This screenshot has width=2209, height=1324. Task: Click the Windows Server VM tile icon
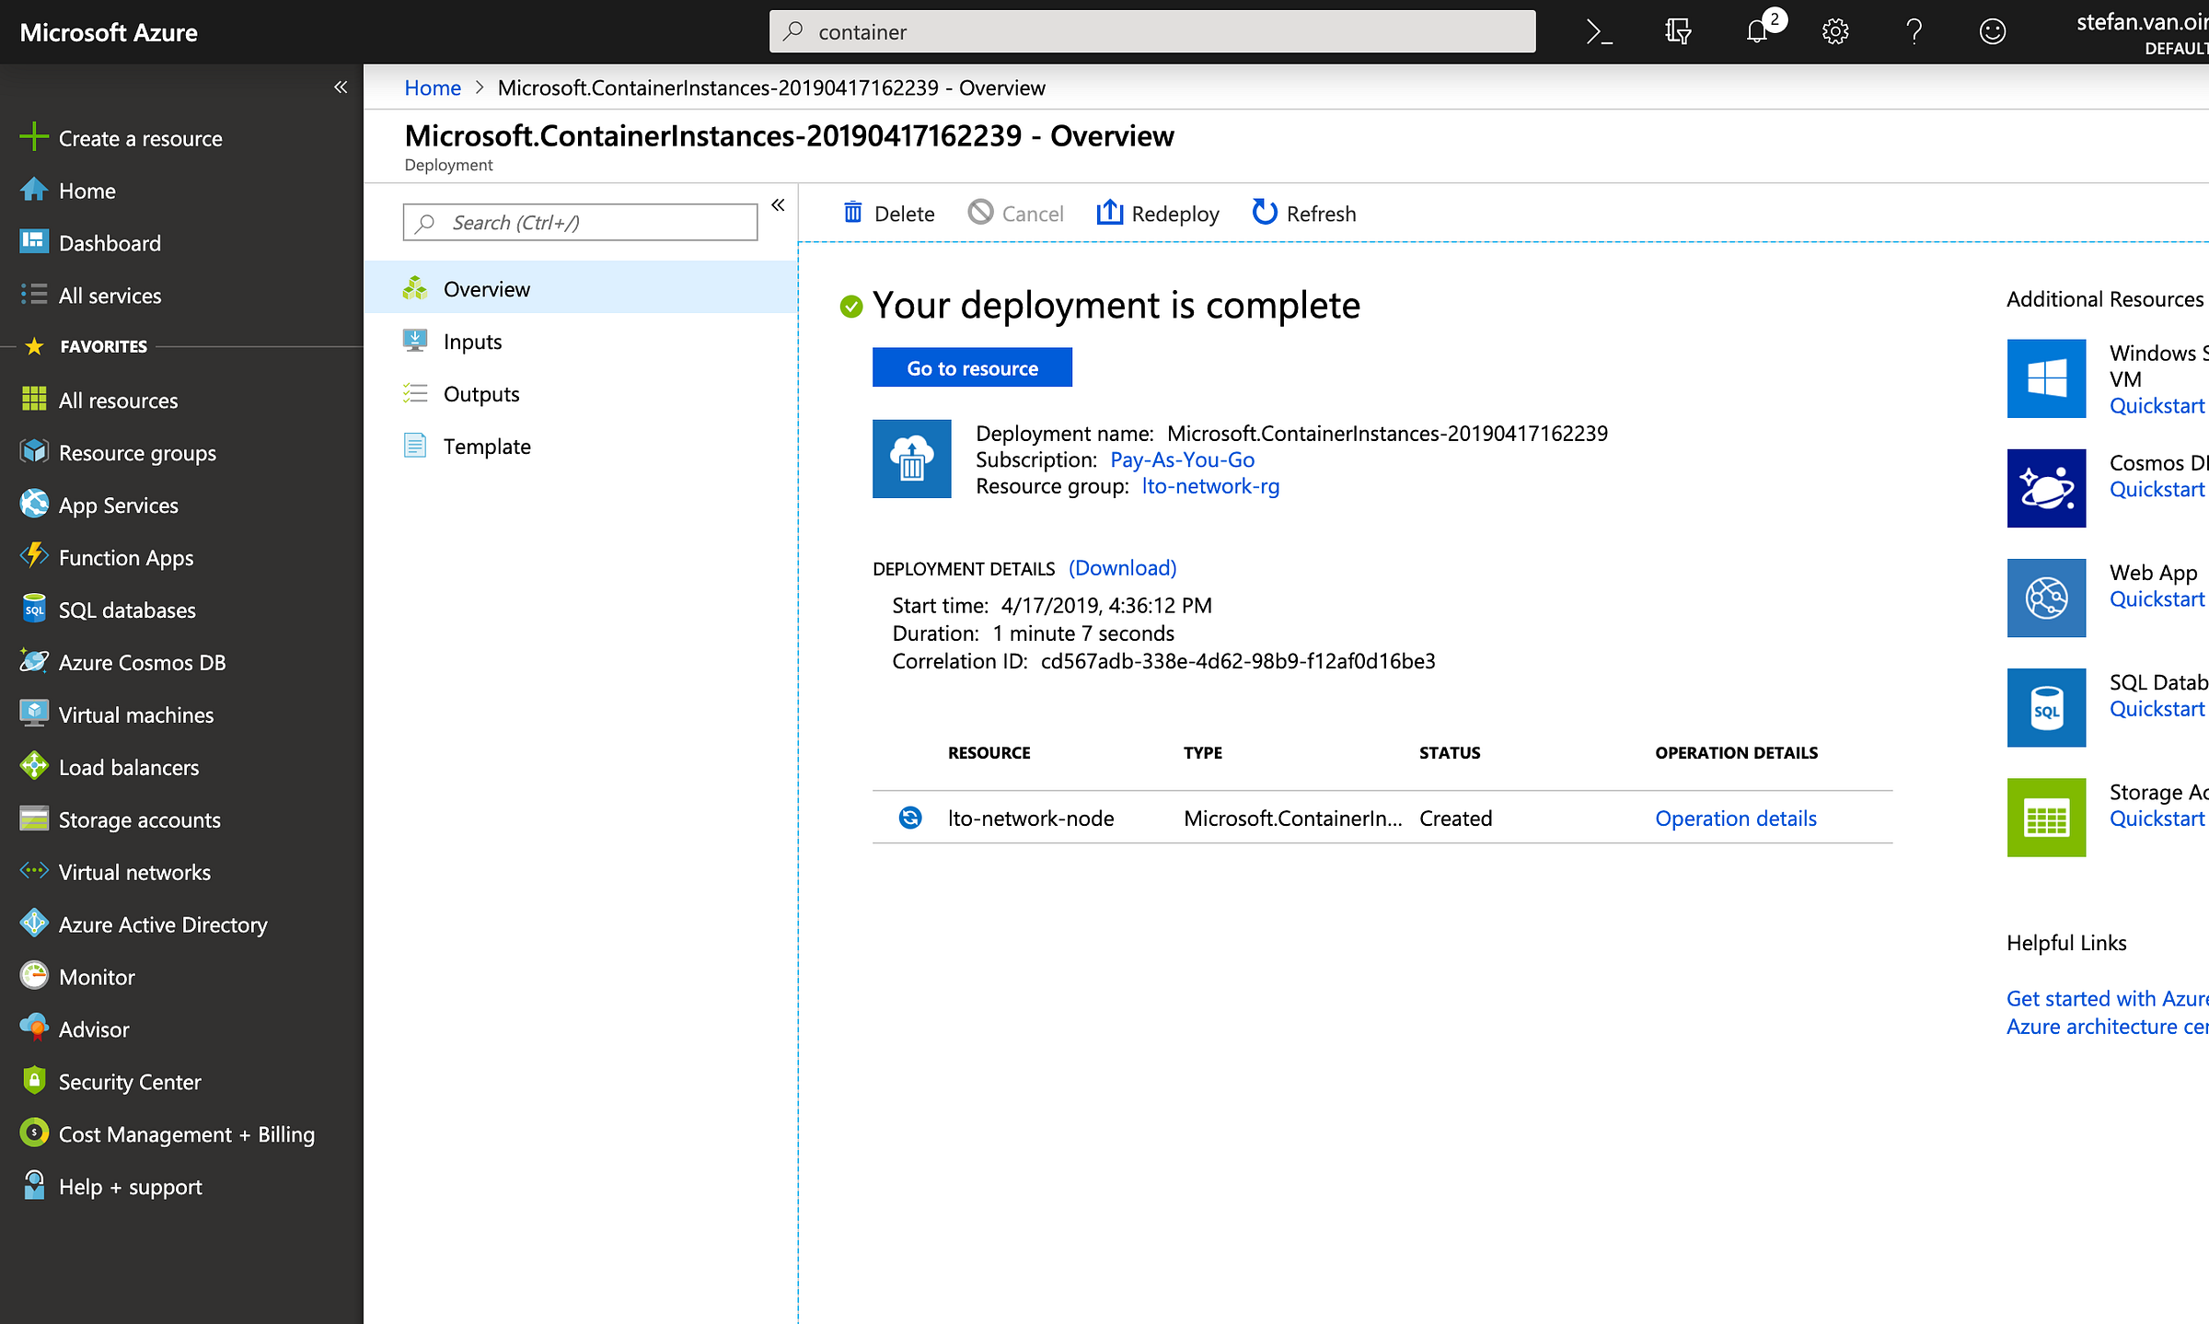[2045, 378]
